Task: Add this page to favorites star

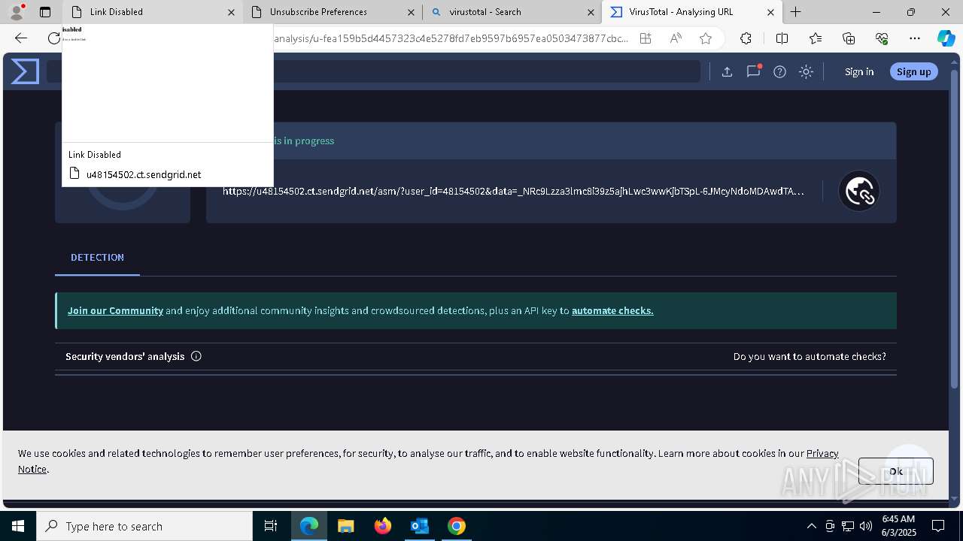Action: [706, 38]
